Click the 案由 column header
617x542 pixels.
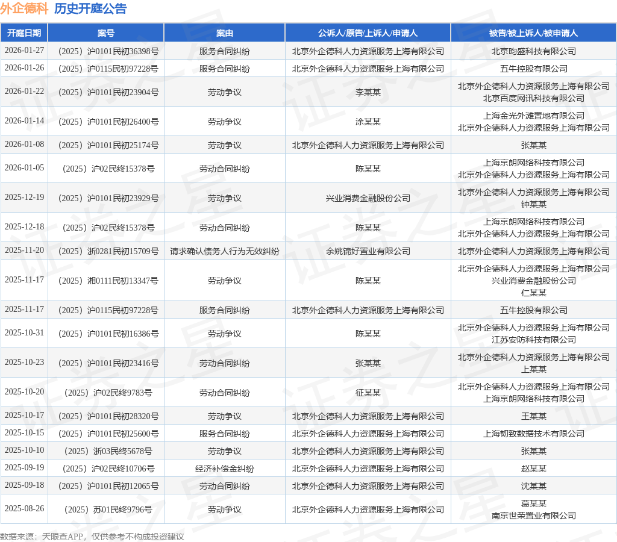[224, 33]
